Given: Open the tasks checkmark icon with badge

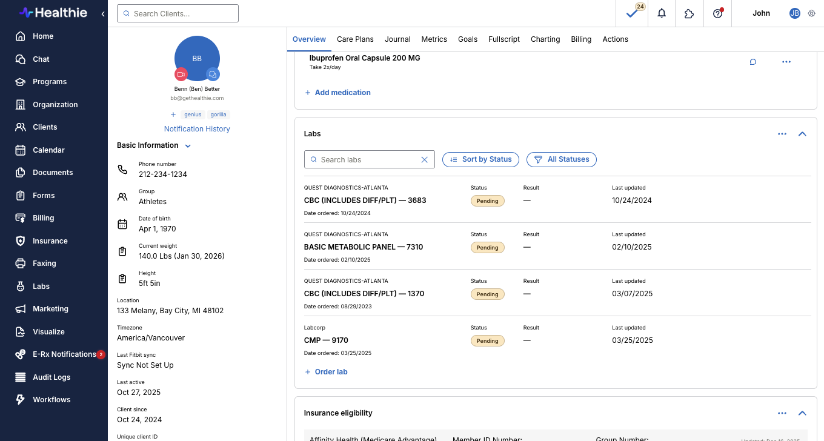Looking at the screenshot, I should (x=632, y=13).
